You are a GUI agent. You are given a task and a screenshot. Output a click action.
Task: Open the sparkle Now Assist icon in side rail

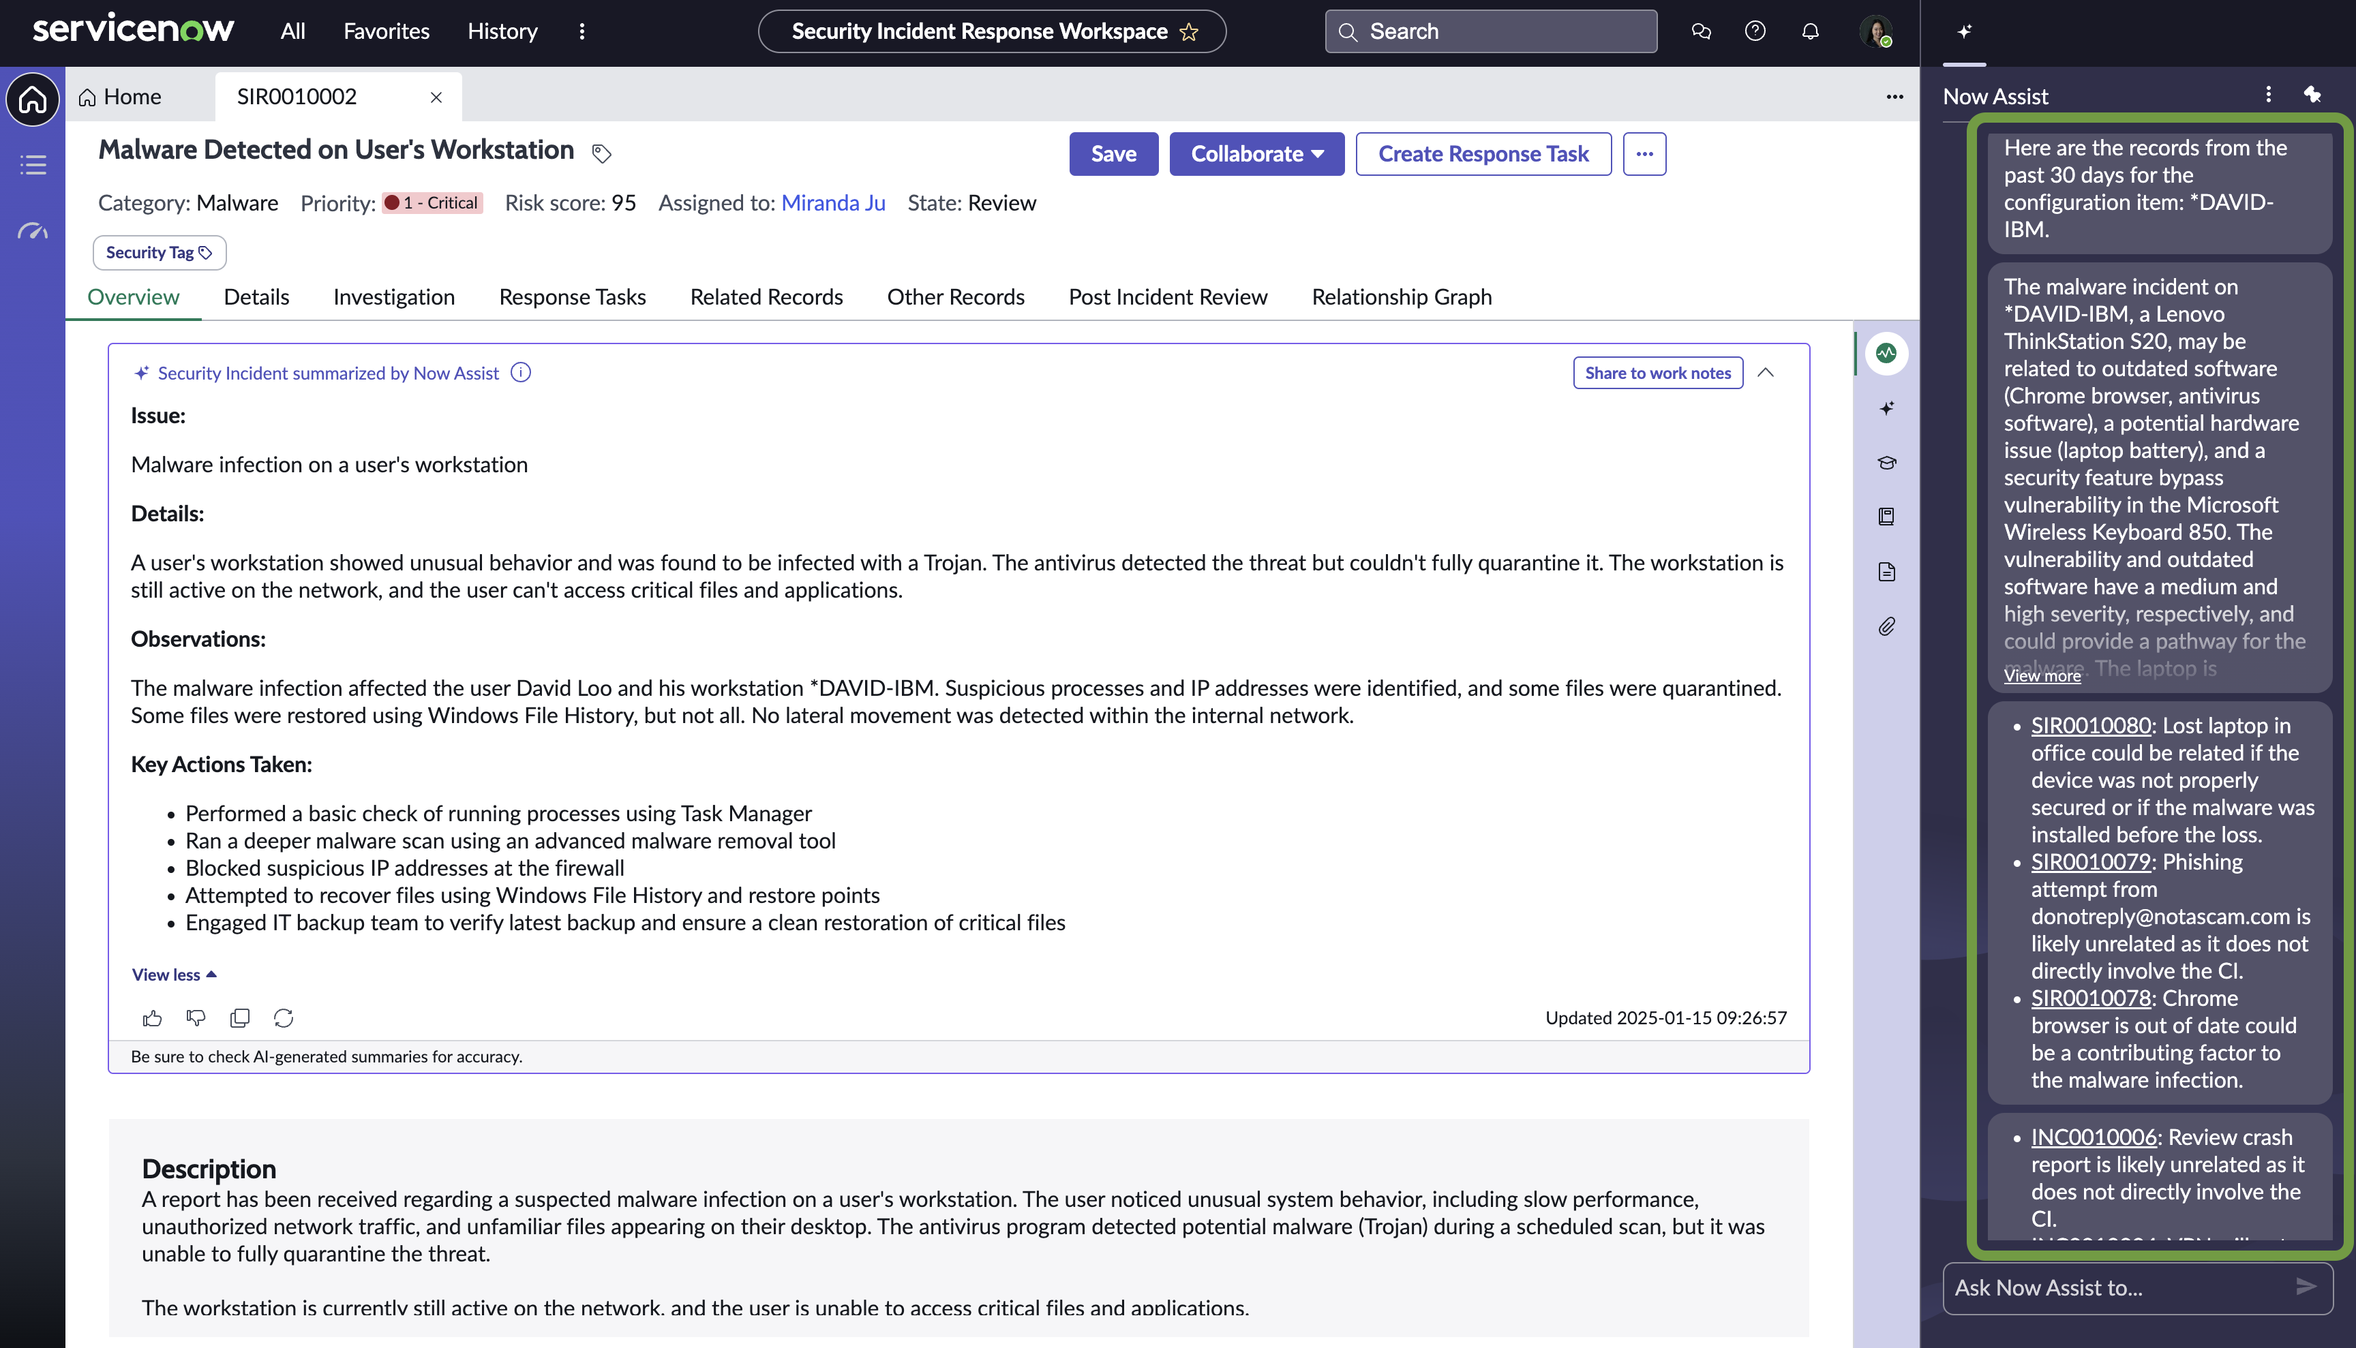coord(1886,408)
